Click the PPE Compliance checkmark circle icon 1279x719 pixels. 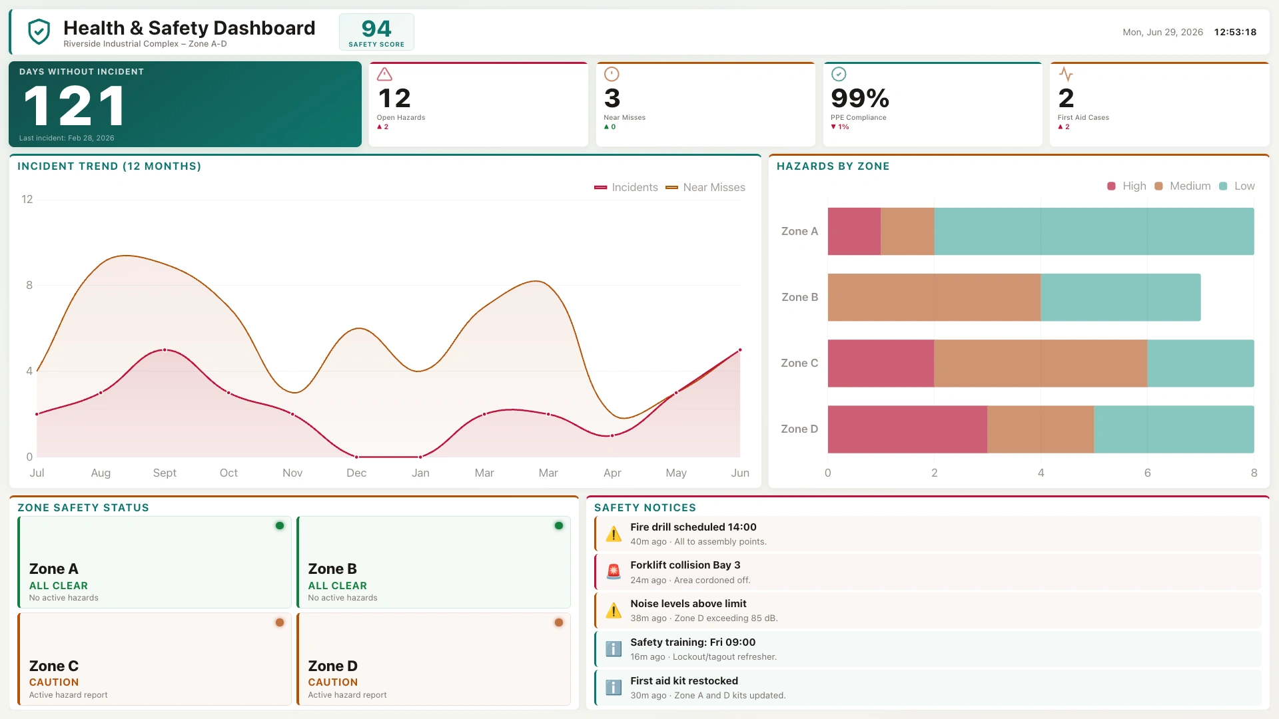click(839, 74)
